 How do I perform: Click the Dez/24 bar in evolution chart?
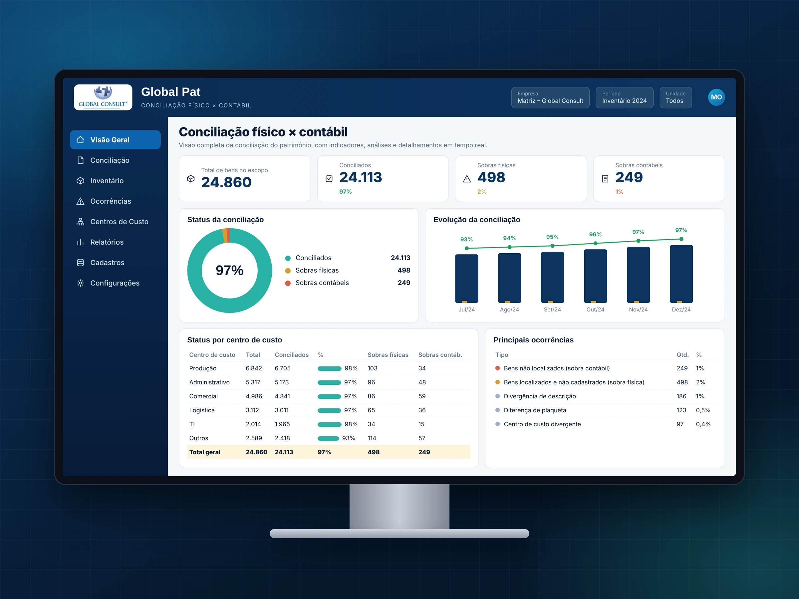coord(681,274)
